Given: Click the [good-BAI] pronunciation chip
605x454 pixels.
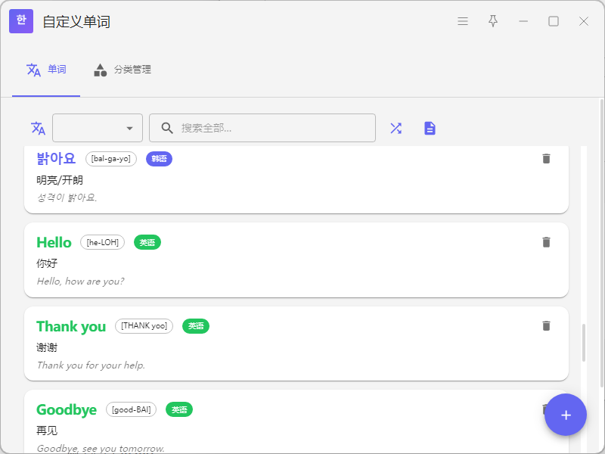Looking at the screenshot, I should pyautogui.click(x=131, y=409).
